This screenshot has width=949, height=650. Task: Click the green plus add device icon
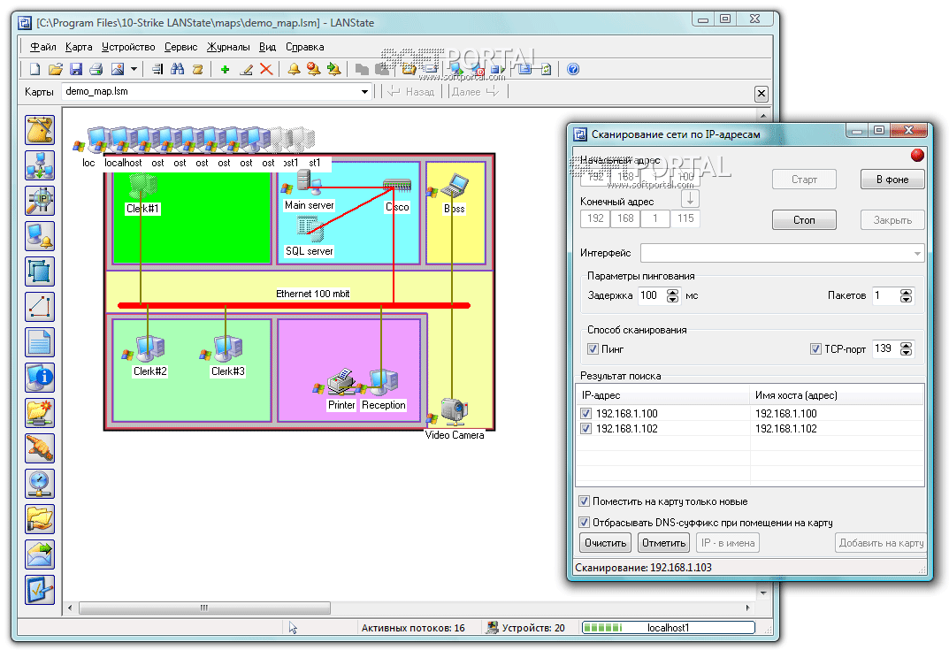(x=226, y=70)
